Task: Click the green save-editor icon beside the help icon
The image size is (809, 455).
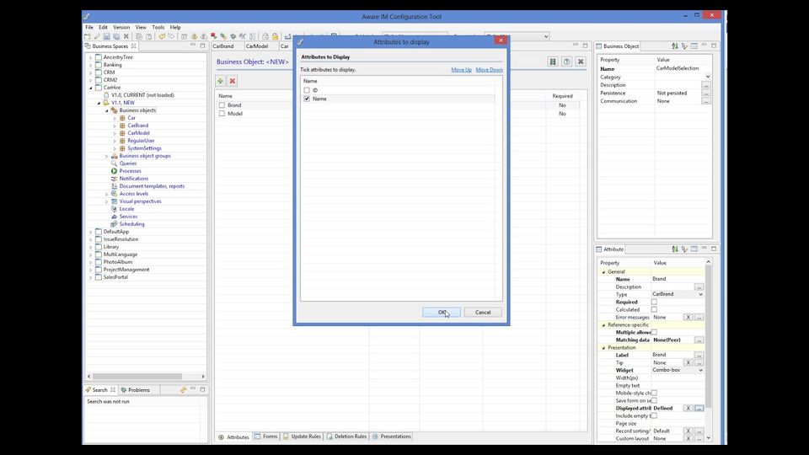Action: (x=553, y=62)
